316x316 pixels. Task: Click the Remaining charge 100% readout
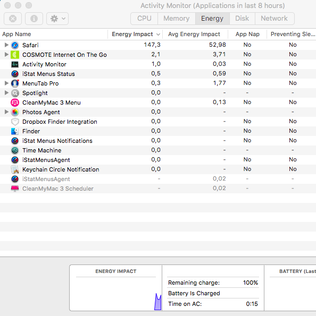coord(213,283)
